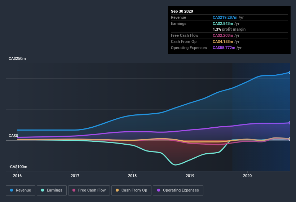The width and height of the screenshot is (296, 202).
Task: Toggle Cash From Op legend button
Action: click(131, 190)
